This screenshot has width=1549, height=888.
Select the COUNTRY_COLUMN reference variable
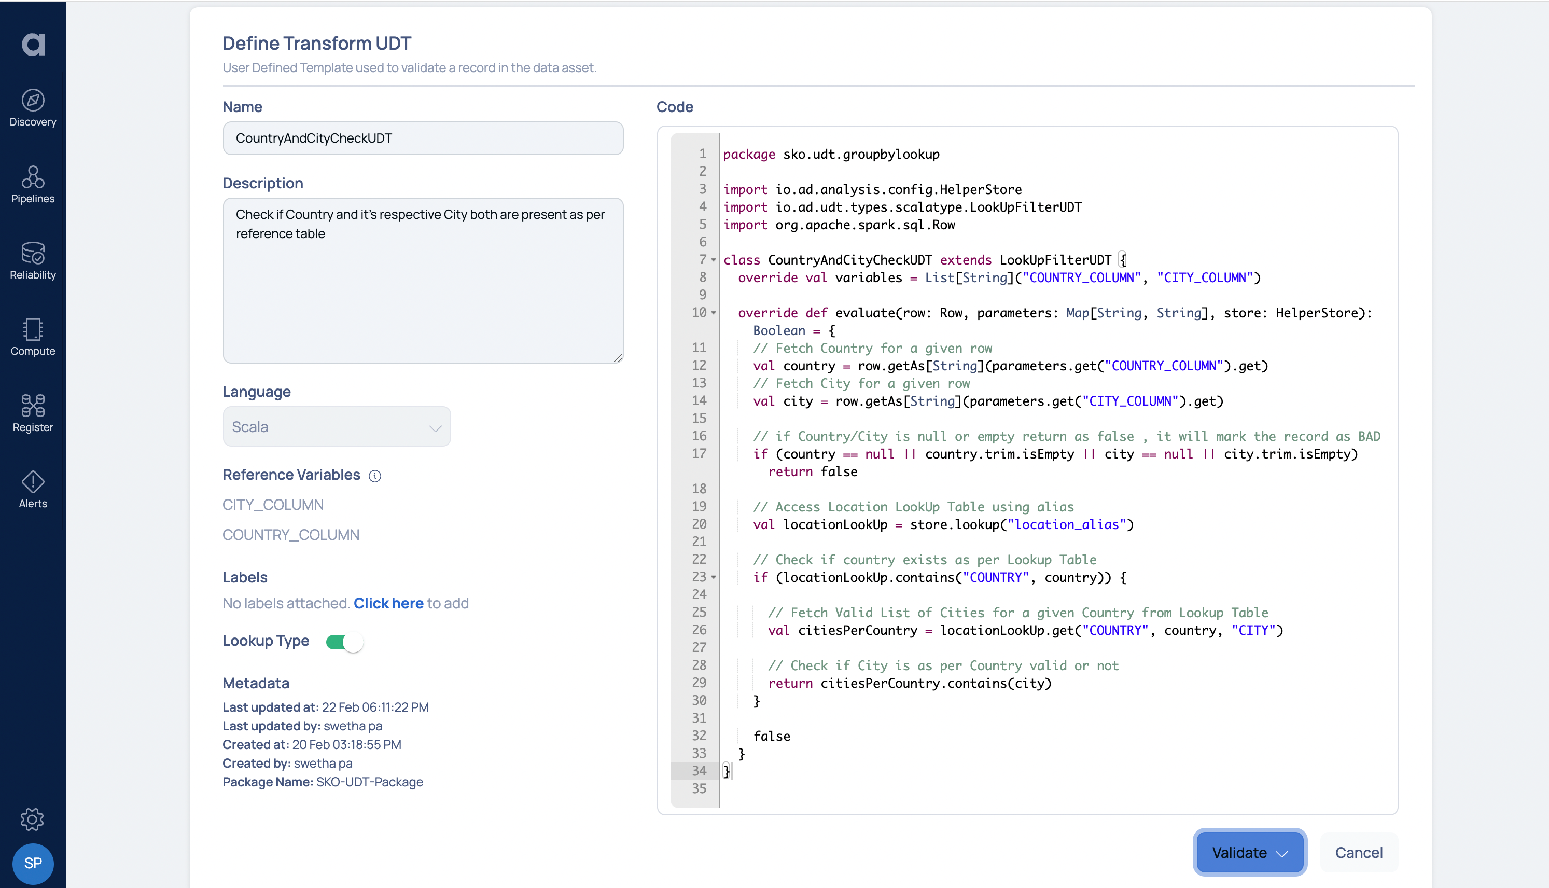[x=291, y=535]
